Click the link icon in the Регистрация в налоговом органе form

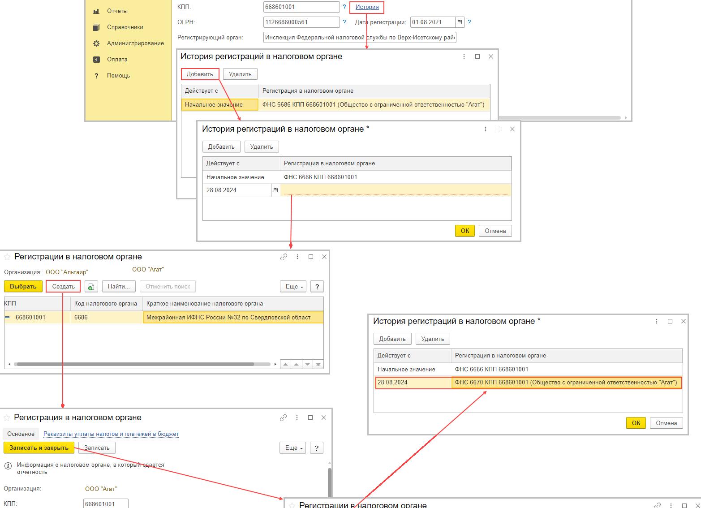[x=283, y=418]
